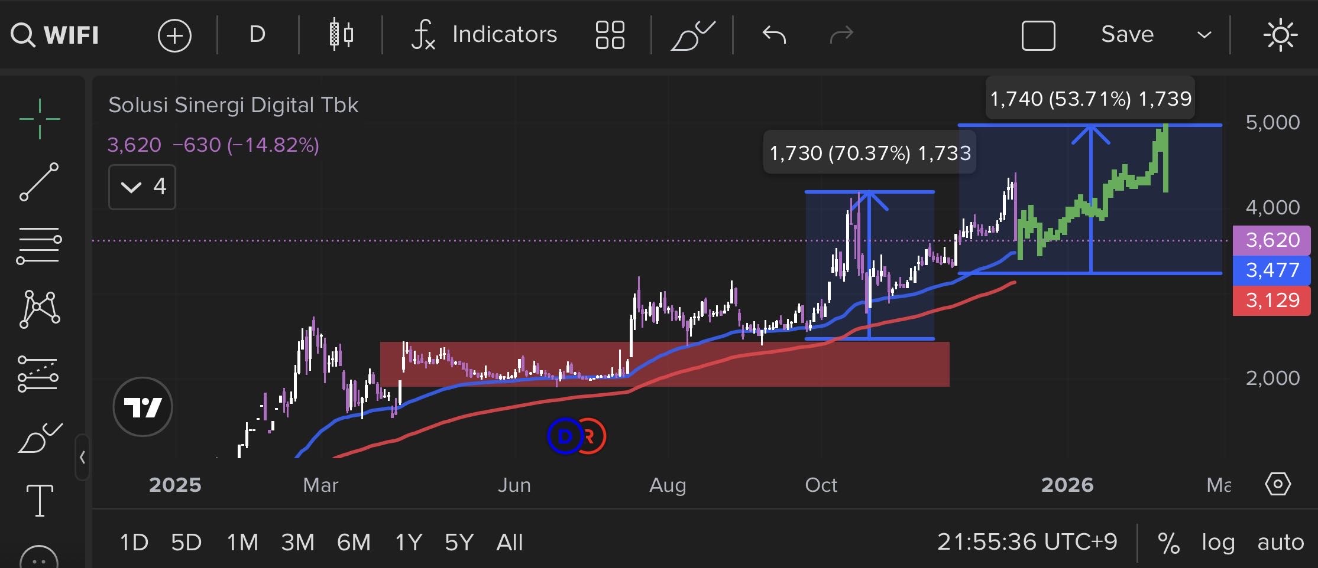Image resolution: width=1318 pixels, height=568 pixels.
Task: Select the text annotation tool
Action: click(40, 501)
